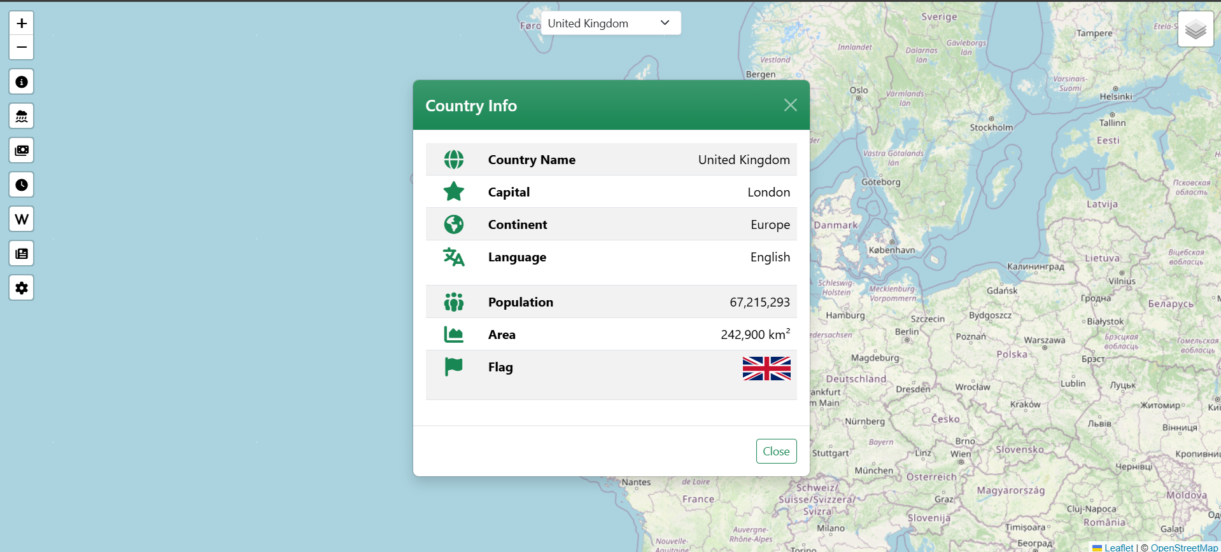
Task: Click the United Kingdom flag image
Action: tap(766, 369)
